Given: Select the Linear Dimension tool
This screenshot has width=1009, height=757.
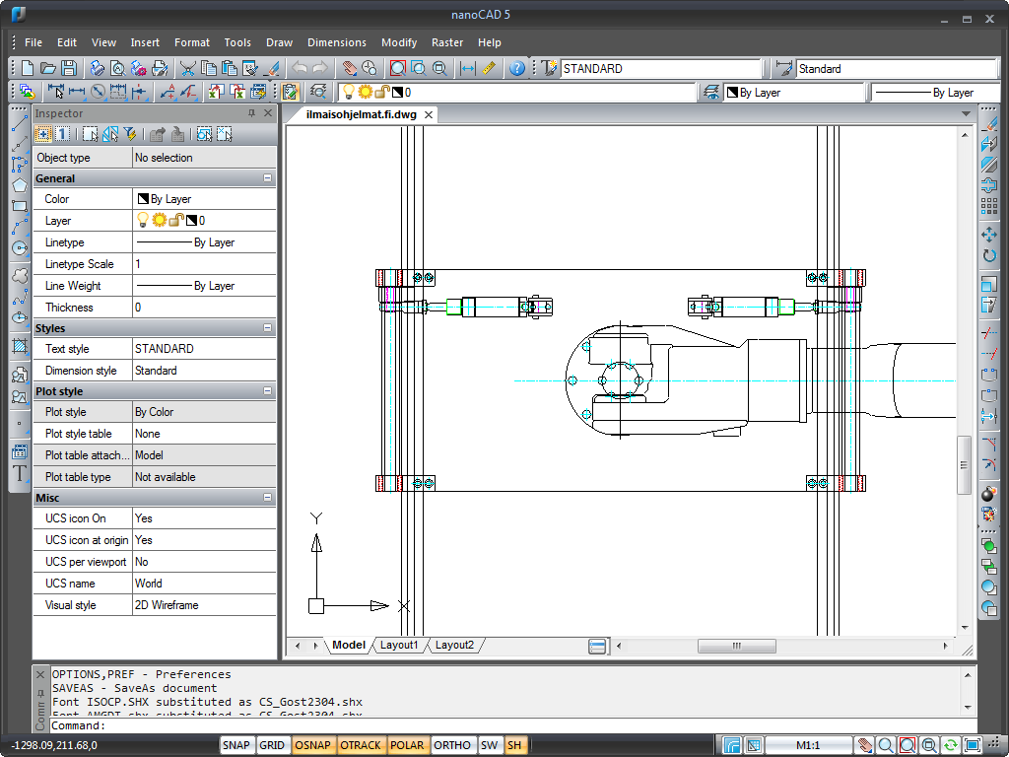Looking at the screenshot, I should [x=77, y=92].
